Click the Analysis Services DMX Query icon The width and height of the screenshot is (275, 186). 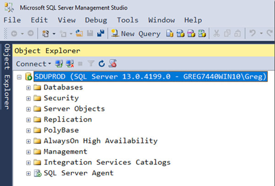tap(191, 34)
